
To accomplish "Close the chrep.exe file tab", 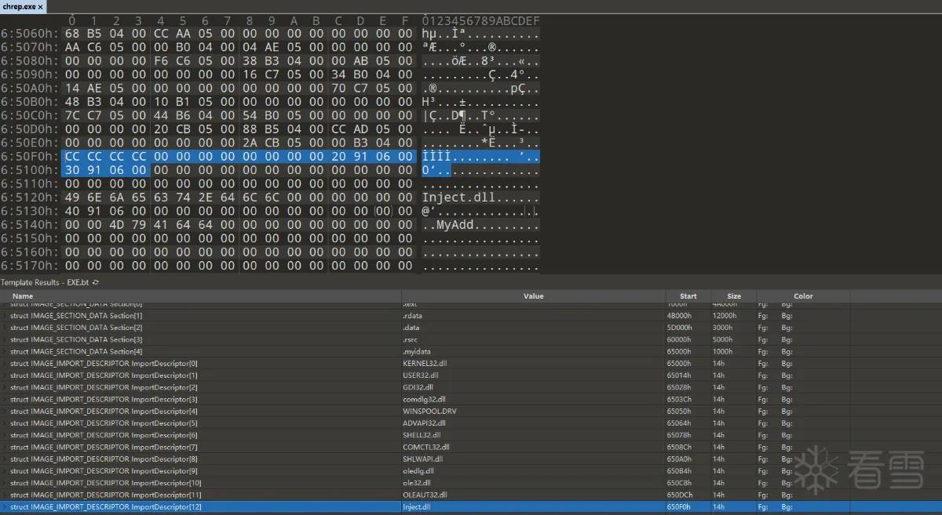I will click(41, 6).
